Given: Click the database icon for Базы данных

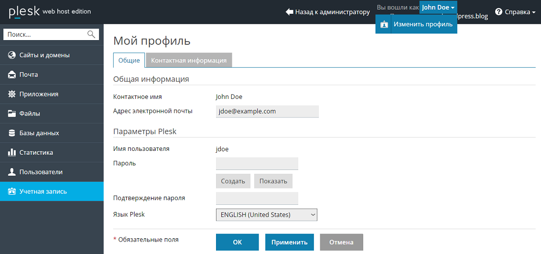Looking at the screenshot, I should tap(12, 133).
